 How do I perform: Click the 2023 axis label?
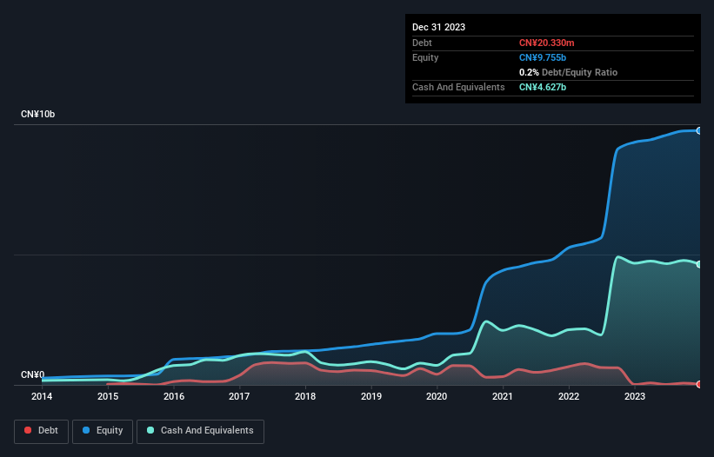tap(635, 396)
